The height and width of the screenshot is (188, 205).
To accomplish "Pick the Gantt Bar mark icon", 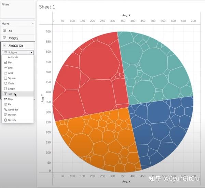I will point(5,109).
